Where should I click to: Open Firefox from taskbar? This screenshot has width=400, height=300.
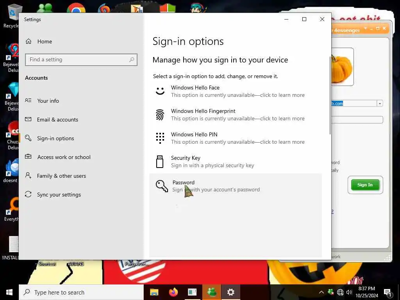173,292
